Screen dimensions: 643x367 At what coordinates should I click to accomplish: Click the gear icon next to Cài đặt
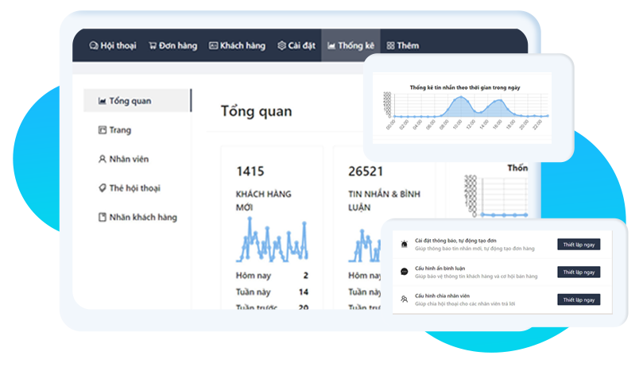pos(281,46)
